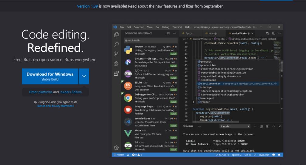Click the master branch in status bar
Screen dimensions: 306x165
(119, 155)
